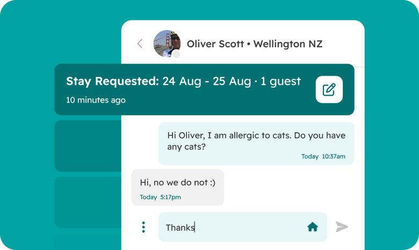Click the Today 5:17pm timestamp
Viewport: 419px width, 250px height.
point(160,197)
